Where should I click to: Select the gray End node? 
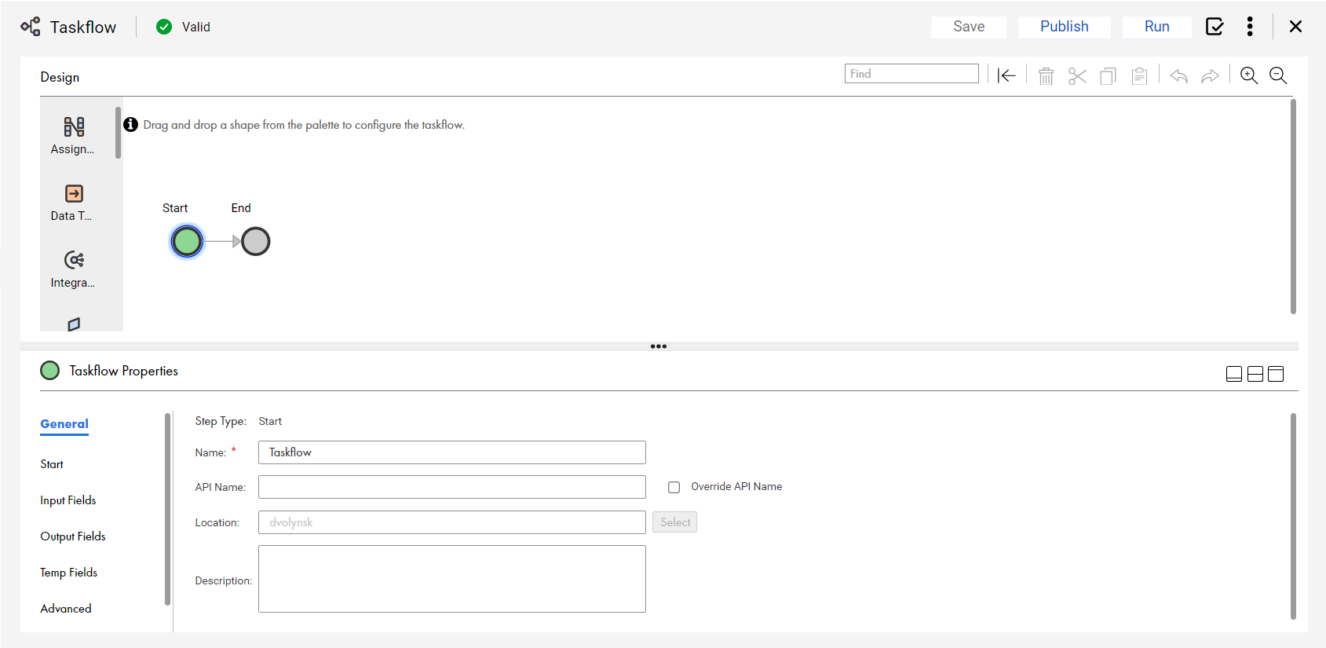point(255,241)
